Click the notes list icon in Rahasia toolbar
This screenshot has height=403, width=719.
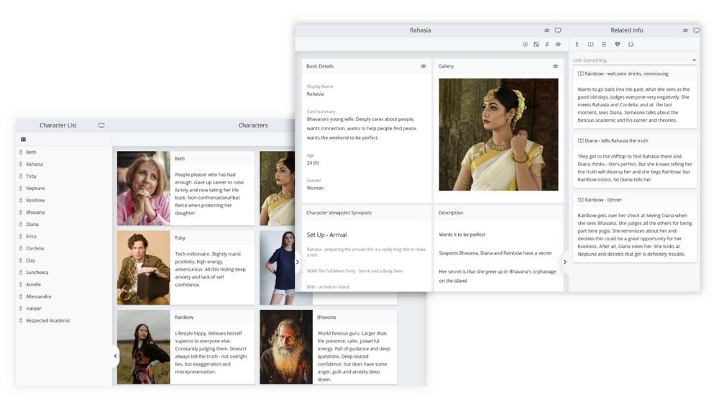point(547,45)
